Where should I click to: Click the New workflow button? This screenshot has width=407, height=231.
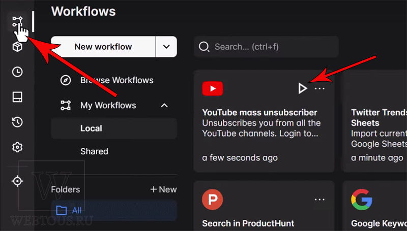pos(103,47)
